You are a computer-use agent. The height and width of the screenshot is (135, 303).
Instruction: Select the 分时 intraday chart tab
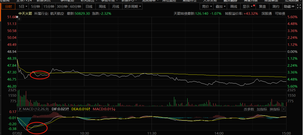[8, 7]
